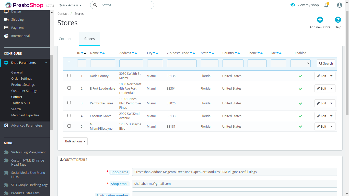
Task: Expand the Quick Access dropdown
Action: [x=70, y=5]
